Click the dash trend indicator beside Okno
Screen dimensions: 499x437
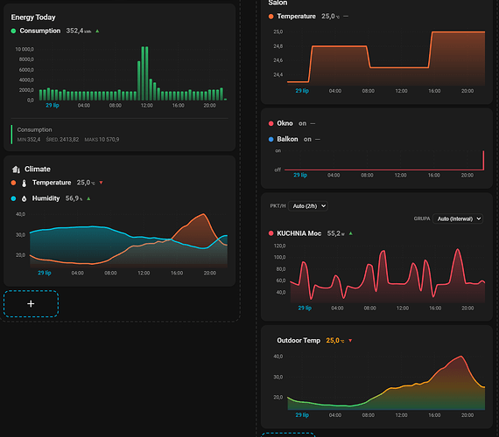pos(313,123)
